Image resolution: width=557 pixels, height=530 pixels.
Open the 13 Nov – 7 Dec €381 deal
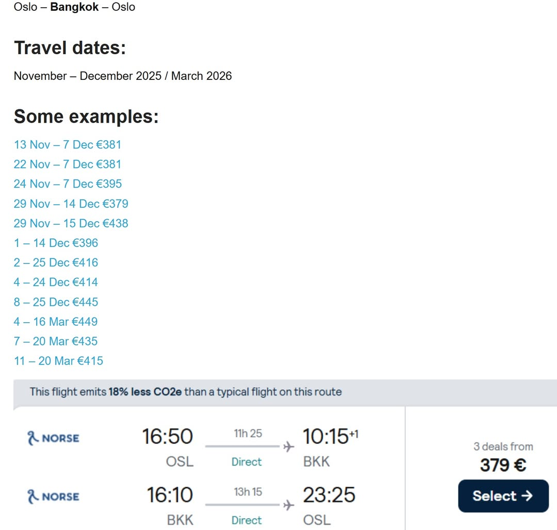(x=68, y=145)
